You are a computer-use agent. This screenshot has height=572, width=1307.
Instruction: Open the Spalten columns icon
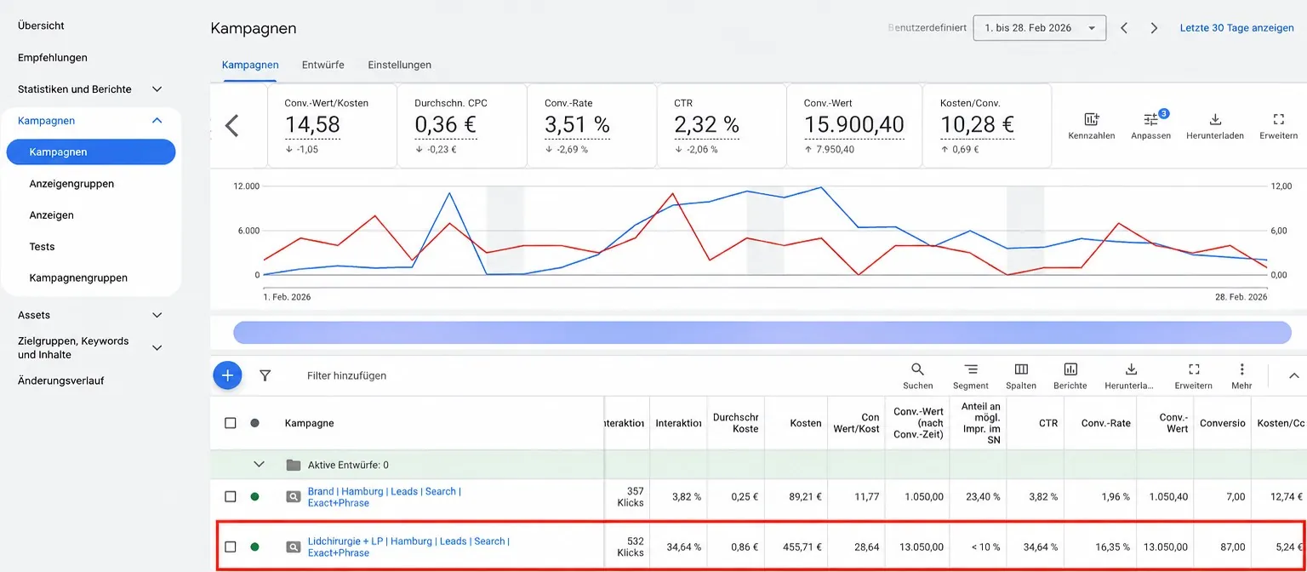tap(1021, 369)
